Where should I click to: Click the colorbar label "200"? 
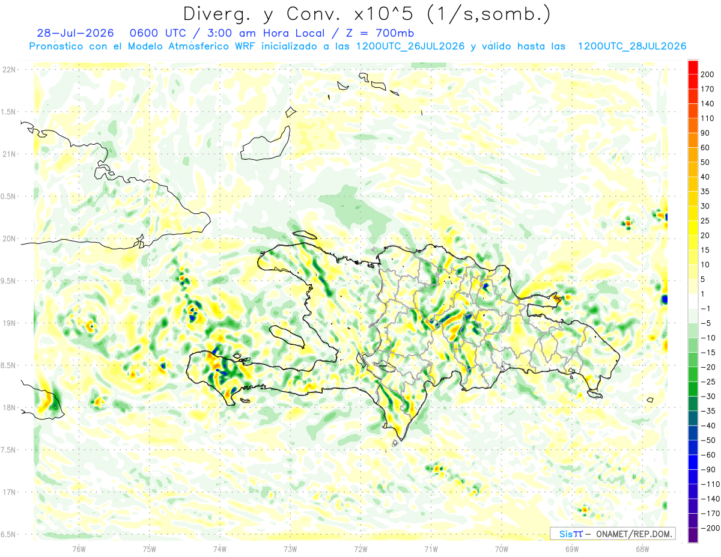(707, 75)
